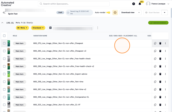Image resolution: width=172 pixels, height=112 pixels.
Task: Click the Start Review button
Action: [152, 13]
